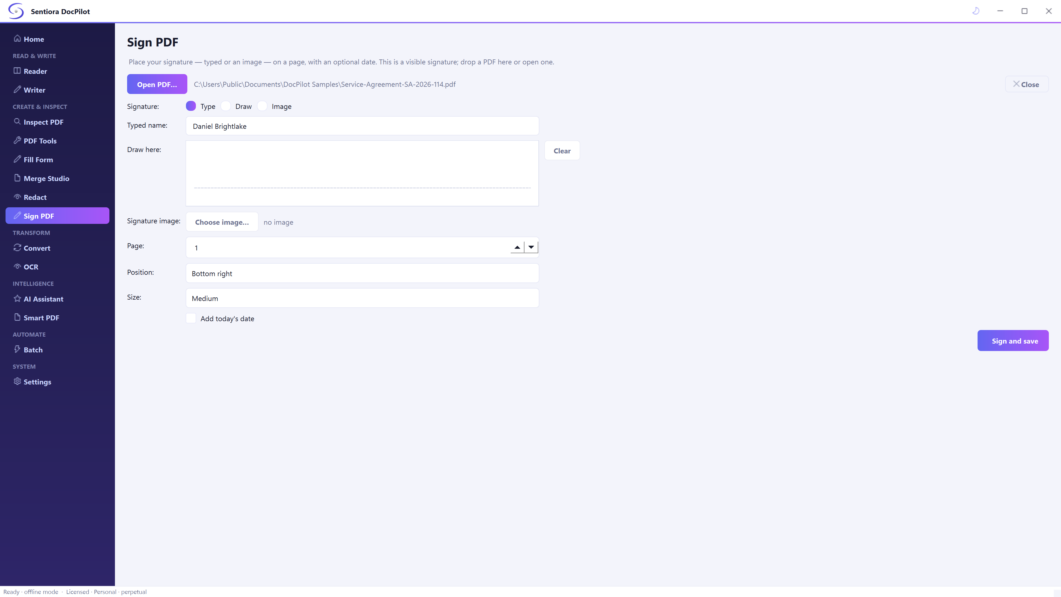The height and width of the screenshot is (597, 1061).
Task: Maximize the DocPilot window
Action: [x=1024, y=11]
